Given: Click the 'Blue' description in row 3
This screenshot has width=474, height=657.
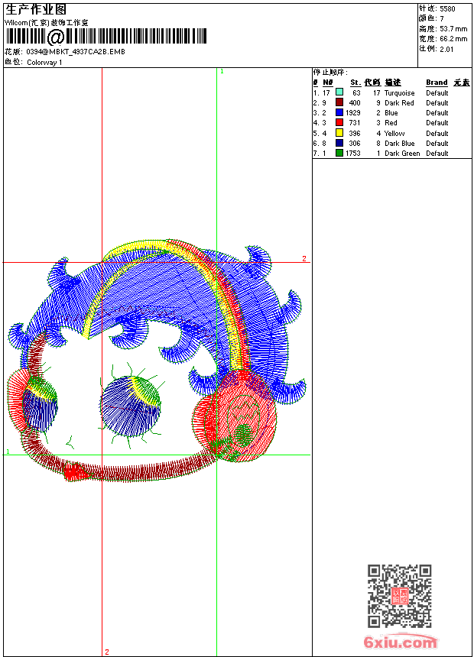Looking at the screenshot, I should point(391,113).
